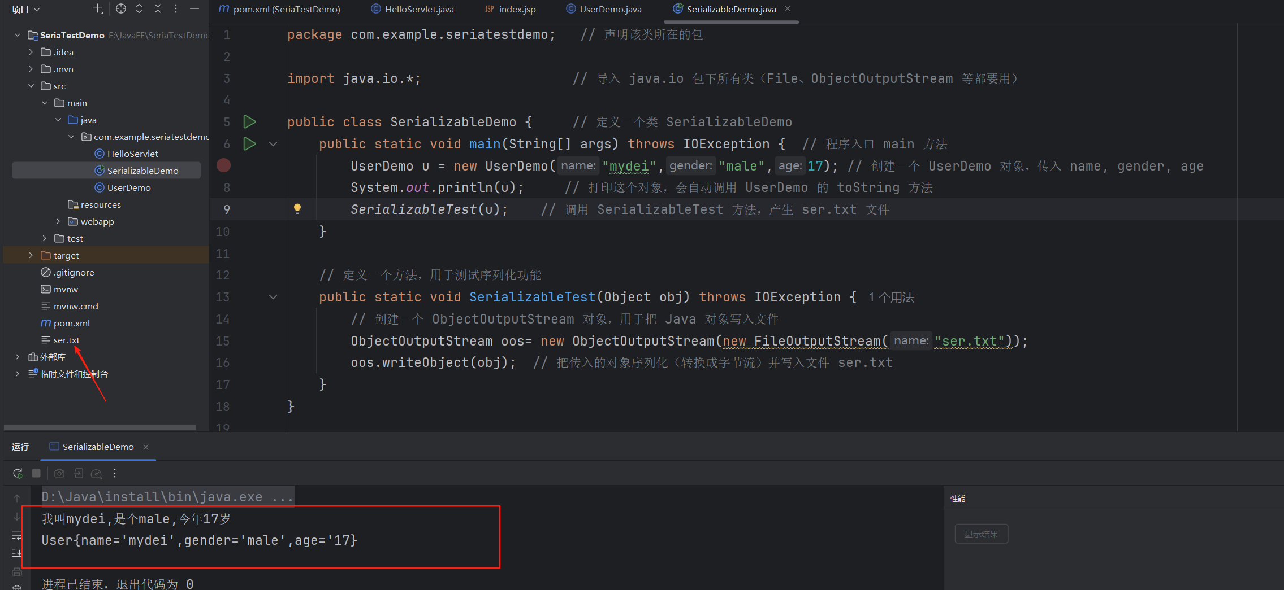1284x590 pixels.
Task: Toggle the red breakpoint on line 7
Action: pos(224,165)
